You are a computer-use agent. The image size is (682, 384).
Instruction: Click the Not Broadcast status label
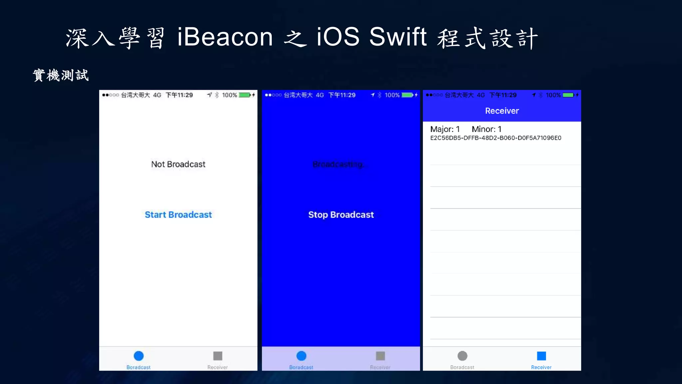(x=178, y=164)
